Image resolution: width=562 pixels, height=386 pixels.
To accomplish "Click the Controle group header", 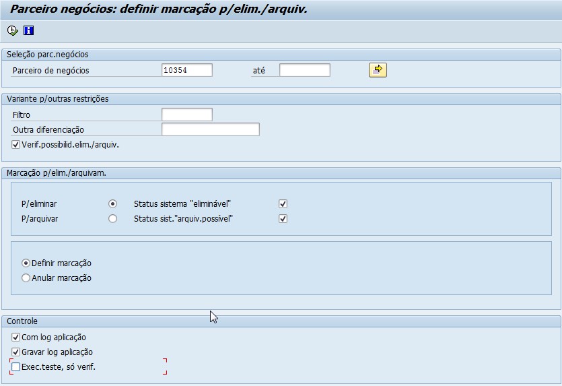I will [22, 321].
